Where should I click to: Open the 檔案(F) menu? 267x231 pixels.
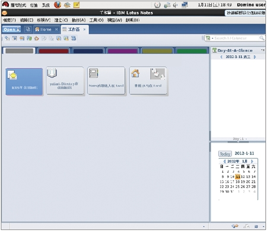(x=9, y=20)
